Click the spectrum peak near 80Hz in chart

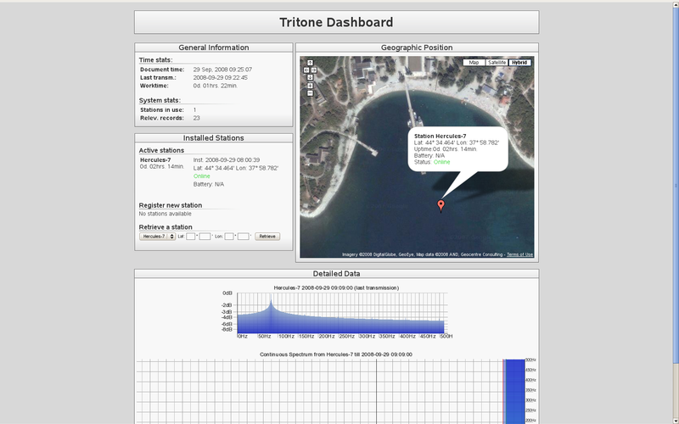click(271, 303)
